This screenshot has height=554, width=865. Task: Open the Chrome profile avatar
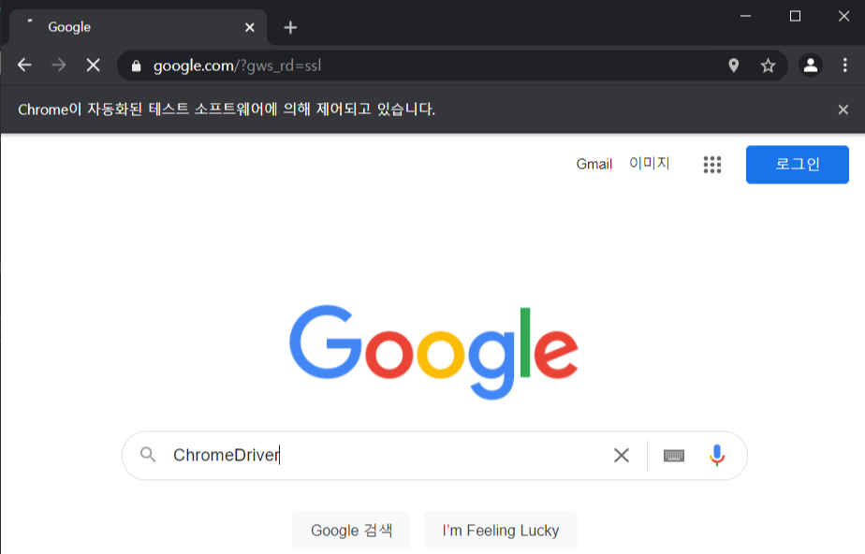point(811,66)
